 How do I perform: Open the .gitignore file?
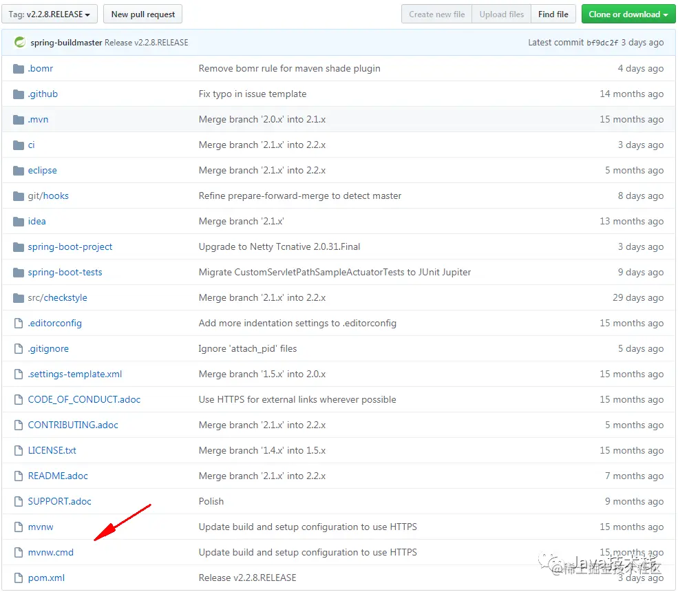[x=48, y=349]
